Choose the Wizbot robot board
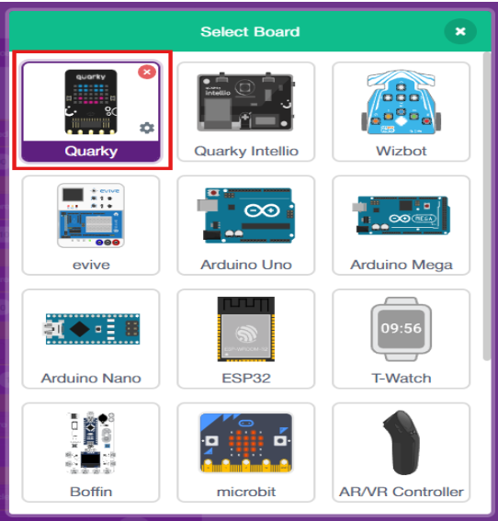The height and width of the screenshot is (521, 498). click(x=401, y=112)
